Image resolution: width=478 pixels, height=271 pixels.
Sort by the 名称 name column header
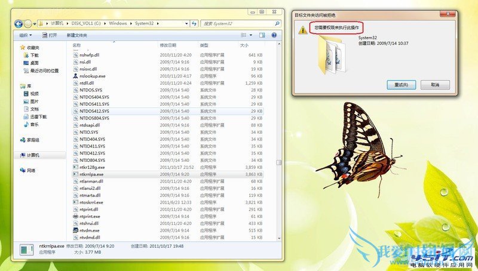coord(114,45)
